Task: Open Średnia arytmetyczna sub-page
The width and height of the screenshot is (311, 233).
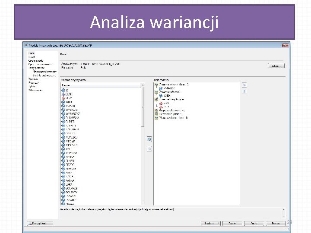Action: (44, 75)
